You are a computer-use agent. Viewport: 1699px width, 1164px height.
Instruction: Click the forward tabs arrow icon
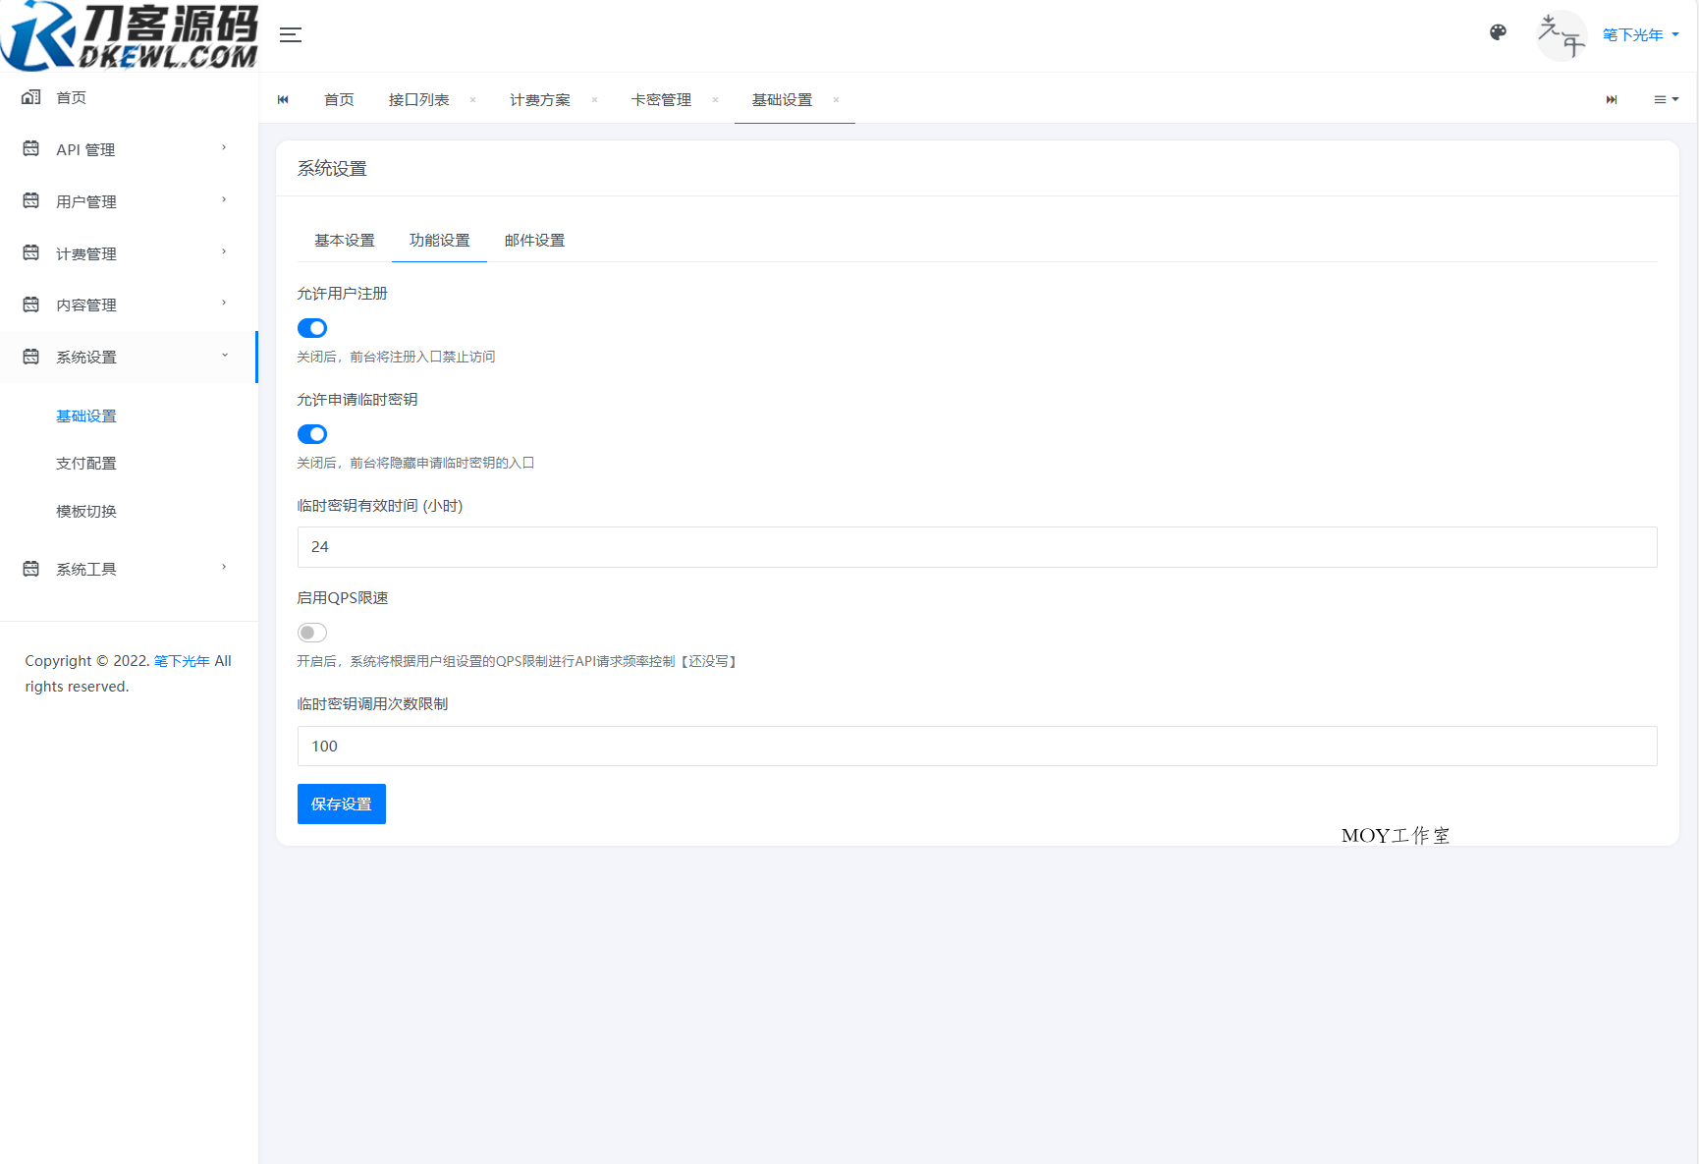point(1612,99)
